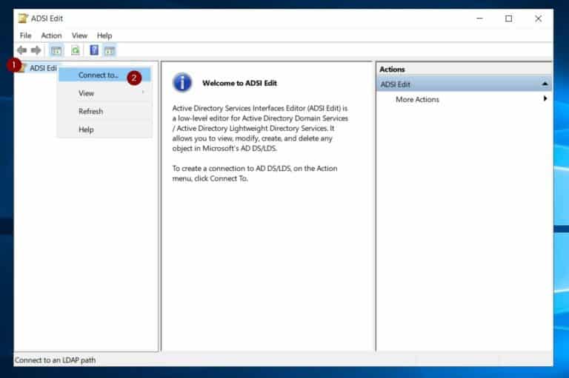The image size is (569, 378).
Task: Open the File menu
Action: (25, 36)
